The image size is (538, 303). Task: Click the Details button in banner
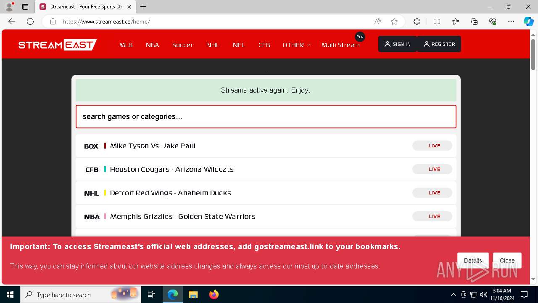click(473, 260)
